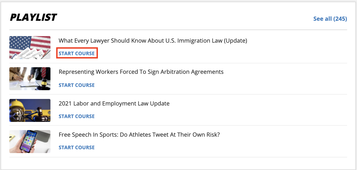Start the Free Speech In Sports course
Viewport: 357px width, 170px height.
(x=77, y=147)
